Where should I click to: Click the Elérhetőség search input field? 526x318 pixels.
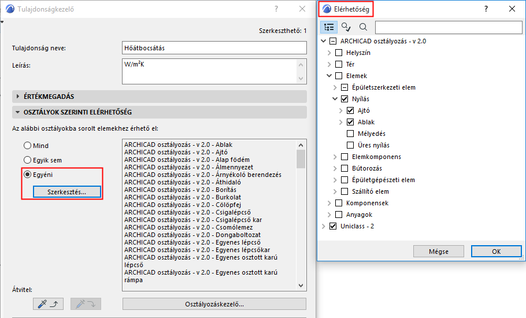click(x=447, y=27)
